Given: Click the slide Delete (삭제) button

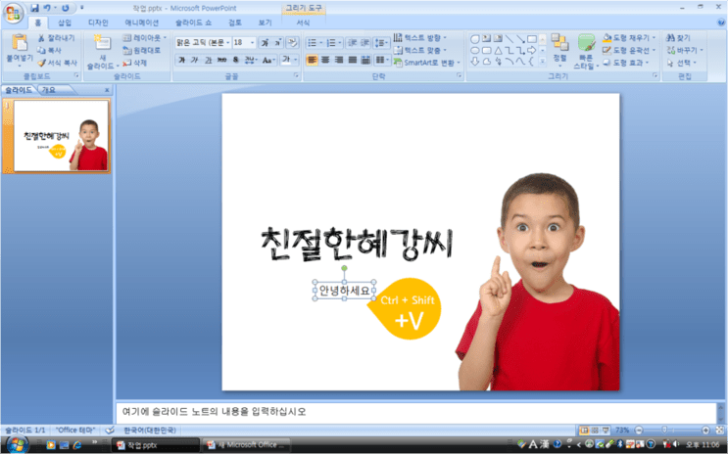Looking at the screenshot, I should point(135,63).
